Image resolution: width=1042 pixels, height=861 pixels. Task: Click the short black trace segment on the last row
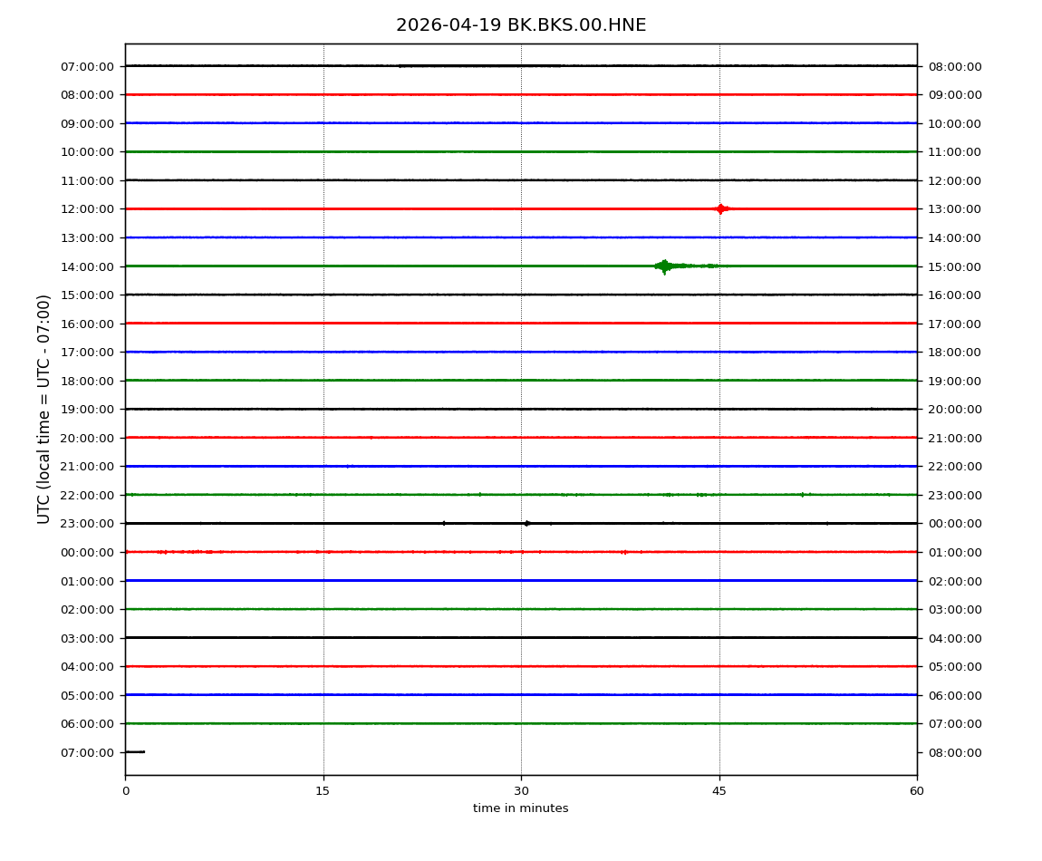[x=134, y=751]
